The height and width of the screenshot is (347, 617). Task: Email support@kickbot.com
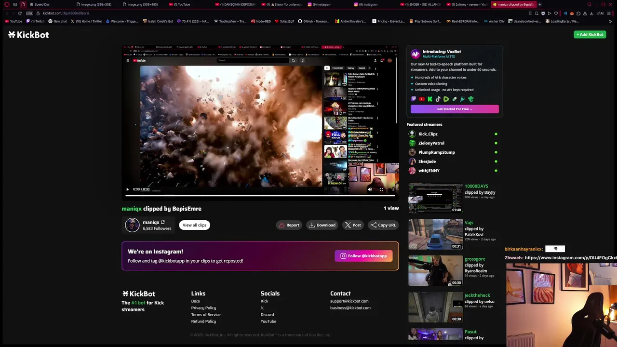349,301
